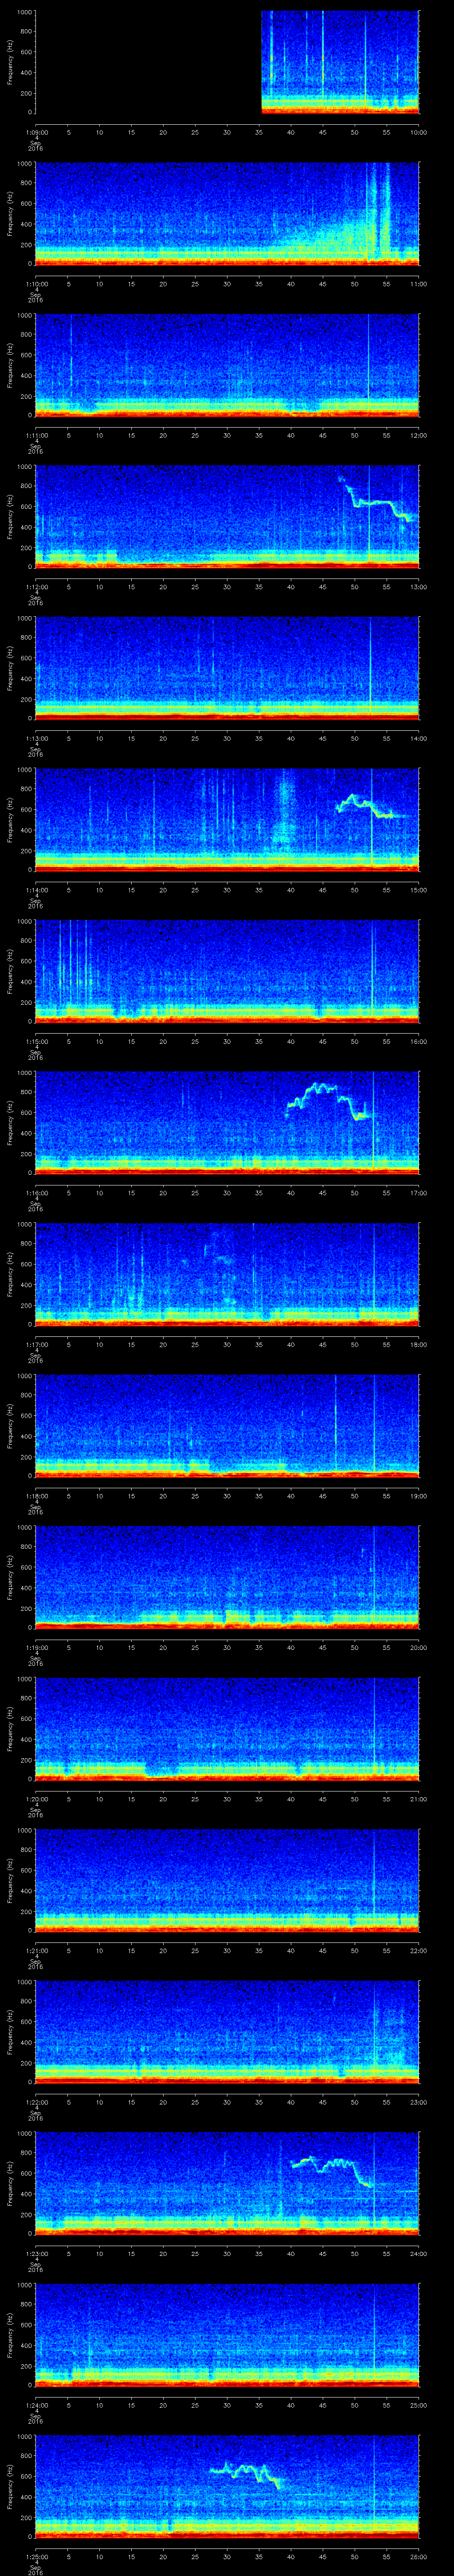Click the 1:13:00 time axis label

point(36,738)
